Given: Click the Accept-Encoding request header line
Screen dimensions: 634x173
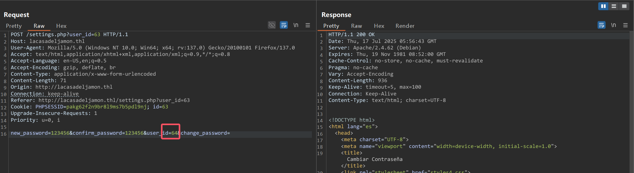Looking at the screenshot, I should pos(63,67).
